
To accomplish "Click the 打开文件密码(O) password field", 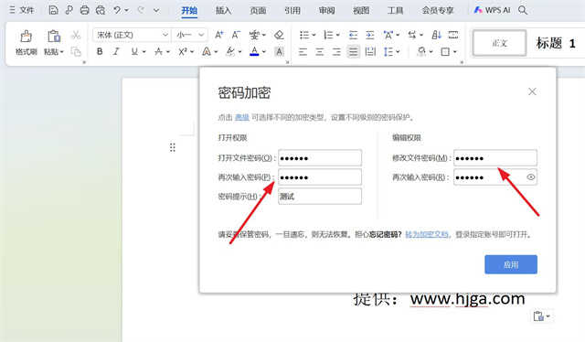I will 320,158.
